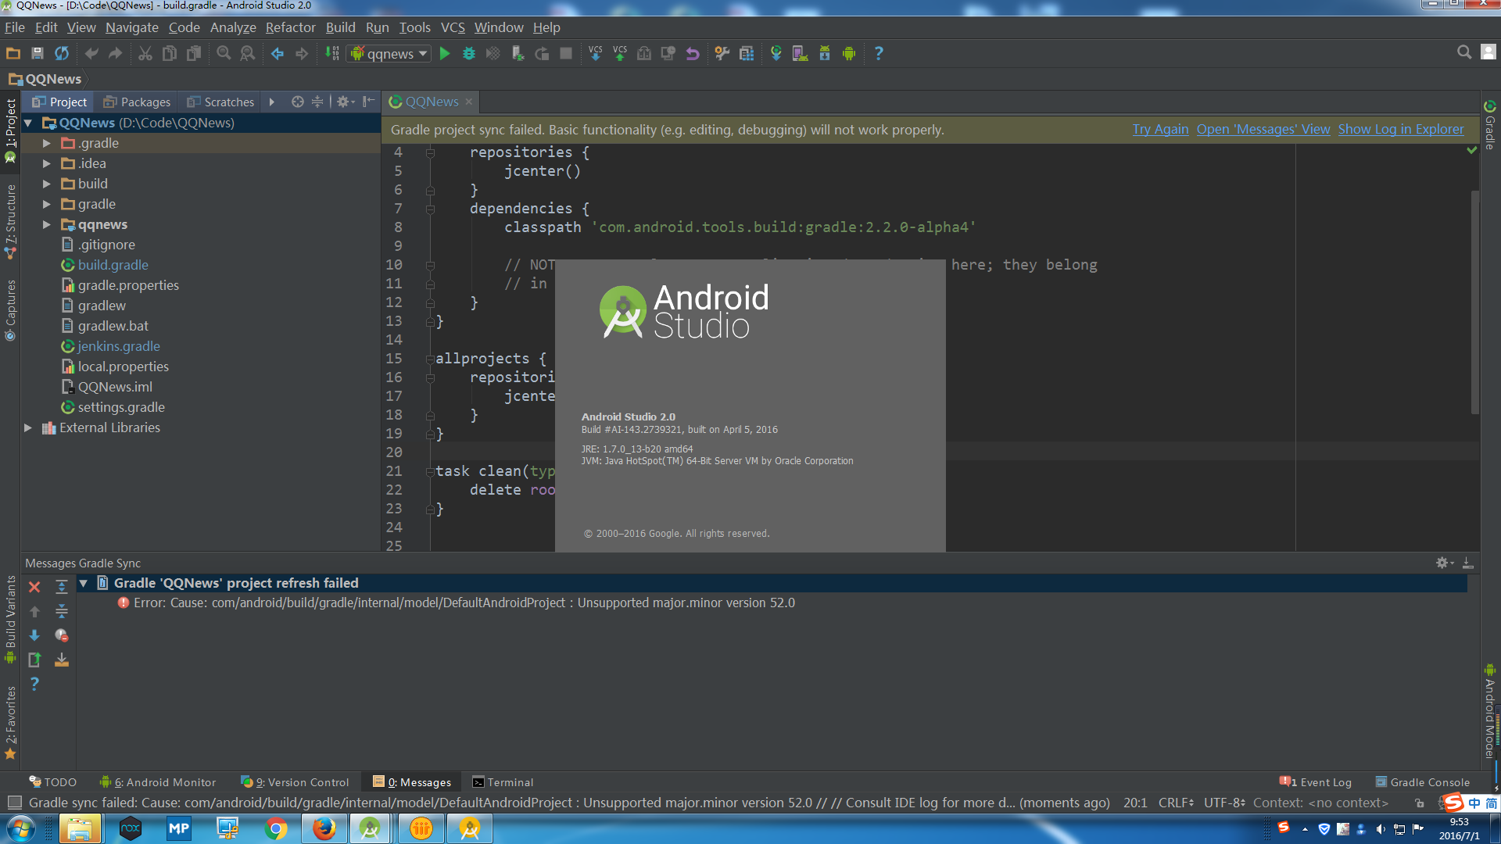Click the Synchronize refresh icon
The image size is (1501, 844).
[62, 53]
